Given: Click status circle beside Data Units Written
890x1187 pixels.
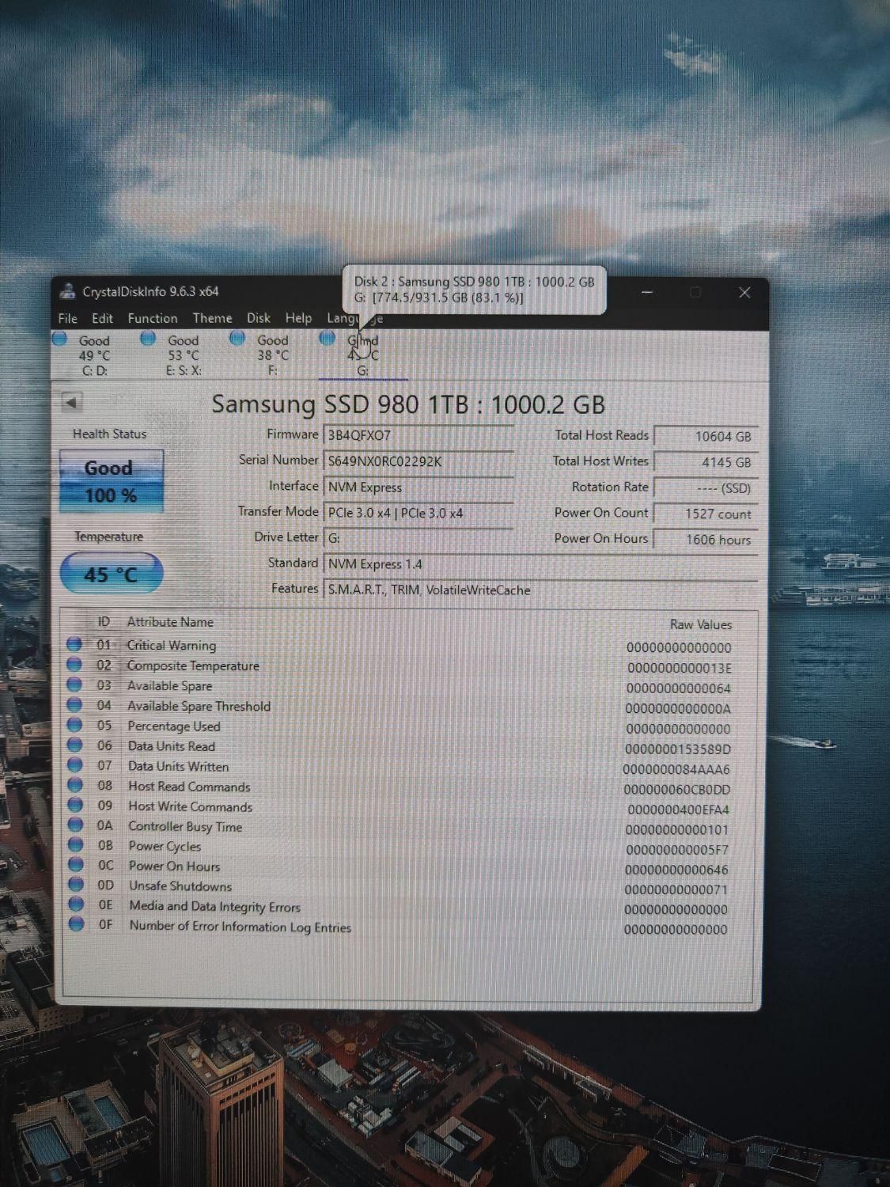Looking at the screenshot, I should (74, 765).
